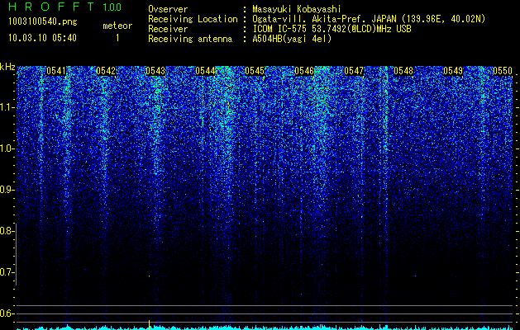Click the 0546 time marker

coord(304,71)
